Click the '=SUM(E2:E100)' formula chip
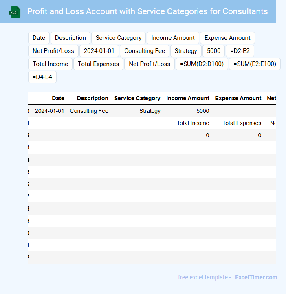Image resolution: width=286 pixels, height=294 pixels. 255,64
